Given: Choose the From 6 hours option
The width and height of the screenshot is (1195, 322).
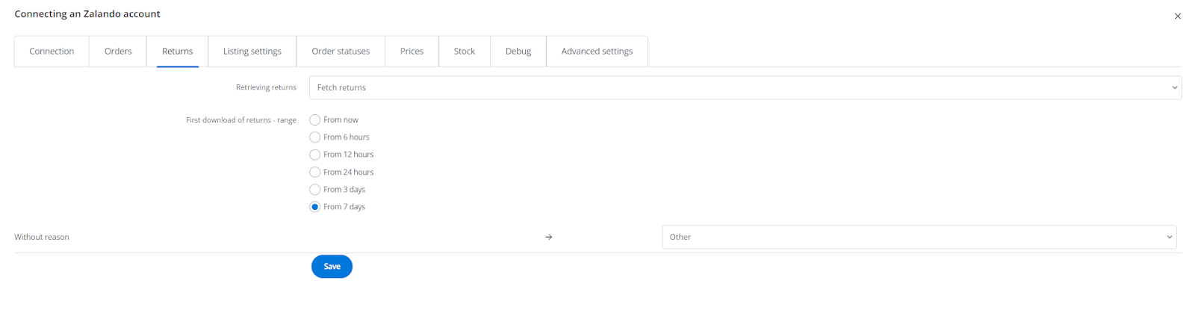Looking at the screenshot, I should click(x=315, y=137).
